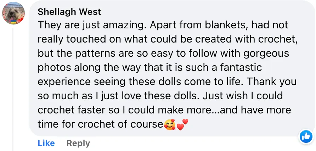Click the two pink hearts emoji
The height and width of the screenshot is (151, 316).
tap(182, 124)
